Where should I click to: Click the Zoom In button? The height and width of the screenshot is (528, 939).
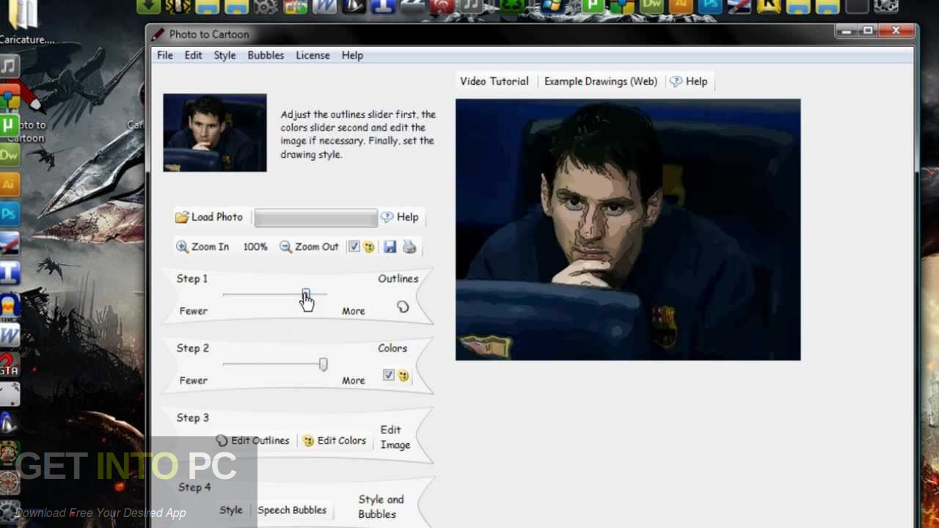[x=202, y=247]
